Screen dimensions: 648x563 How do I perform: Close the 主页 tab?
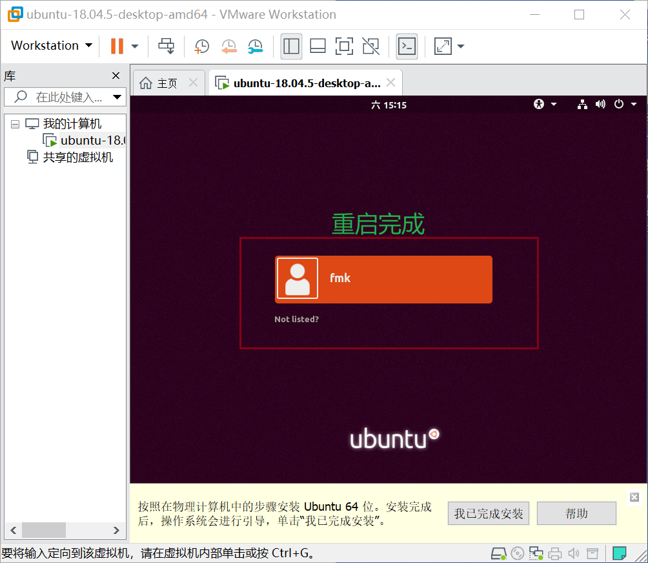[193, 82]
